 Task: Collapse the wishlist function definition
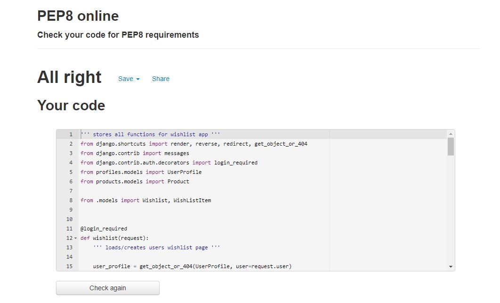74,238
